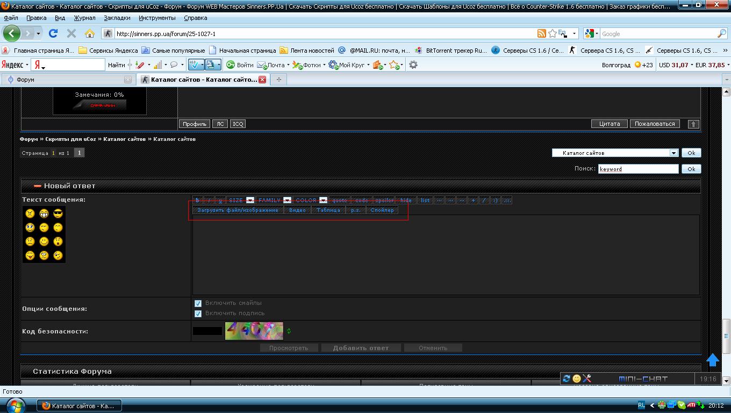
Task: Open the Yandex bar settings gear
Action: tap(413, 65)
